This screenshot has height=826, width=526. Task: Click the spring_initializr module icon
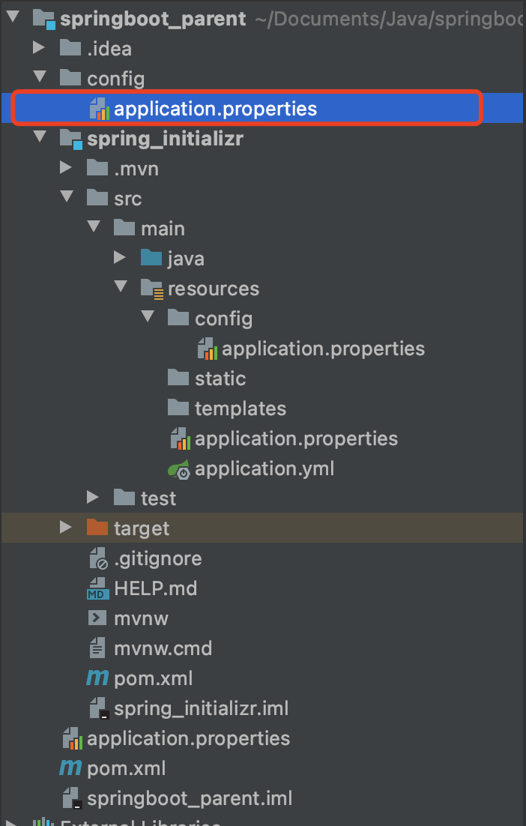coord(71,139)
